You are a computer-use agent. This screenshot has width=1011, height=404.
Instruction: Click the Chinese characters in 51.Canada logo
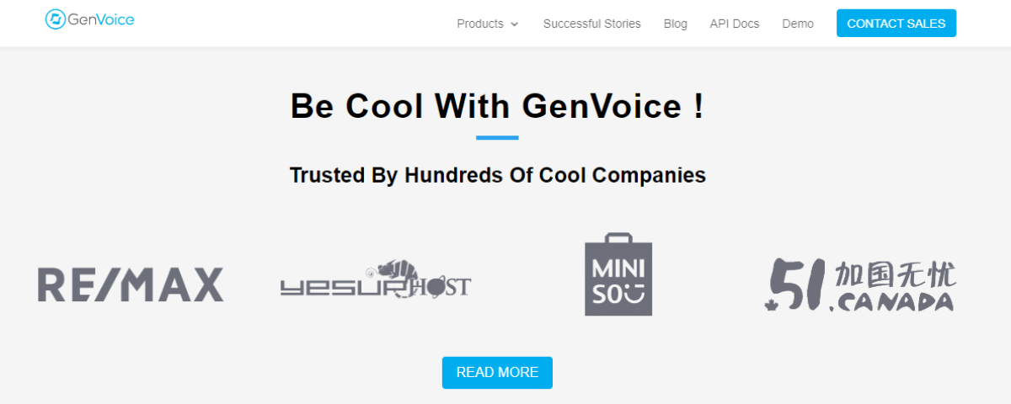coord(896,275)
